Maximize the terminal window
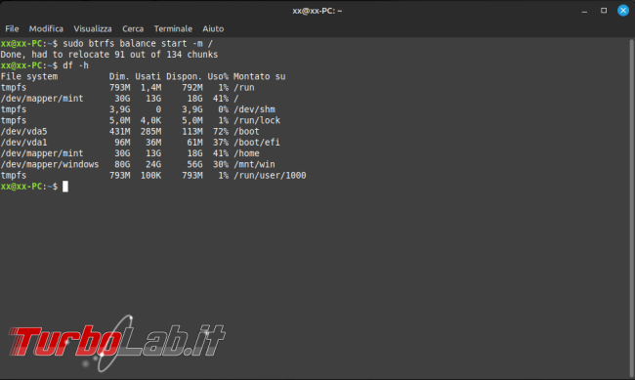The image size is (635, 380). 604,11
